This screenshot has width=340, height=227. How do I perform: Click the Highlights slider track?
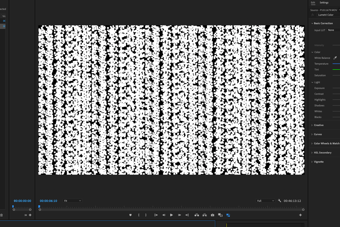336,100
